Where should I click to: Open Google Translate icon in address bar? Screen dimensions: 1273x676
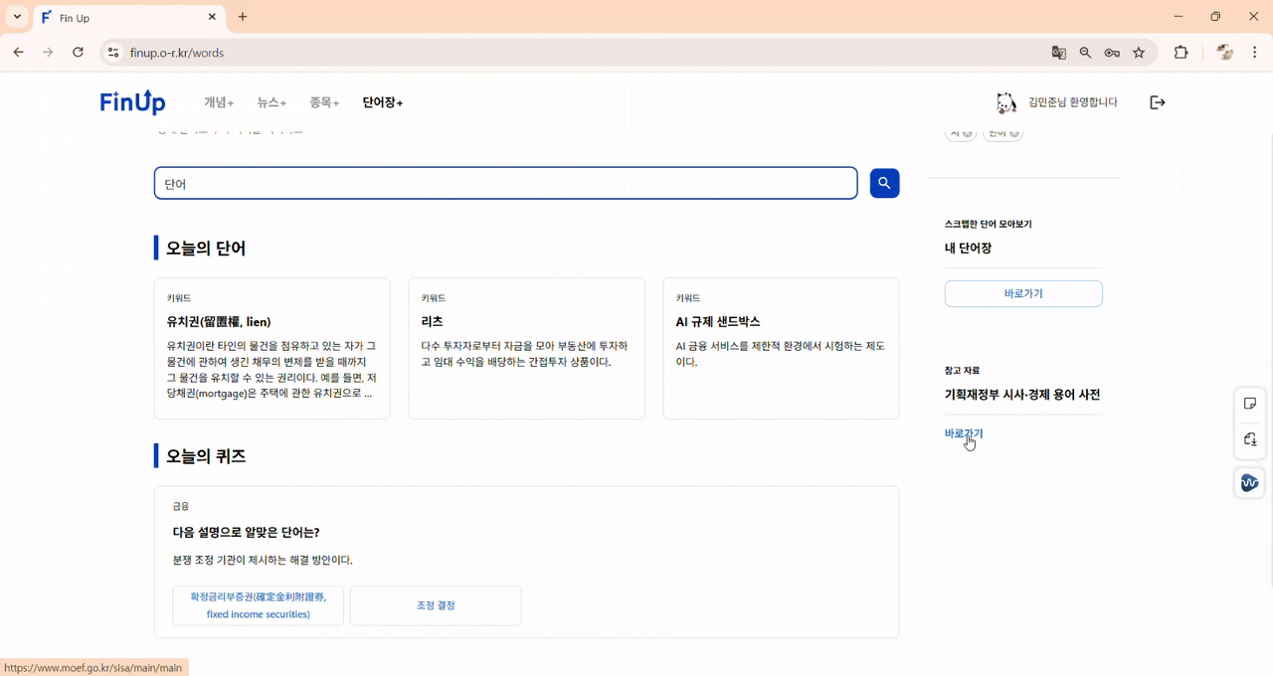[1057, 52]
